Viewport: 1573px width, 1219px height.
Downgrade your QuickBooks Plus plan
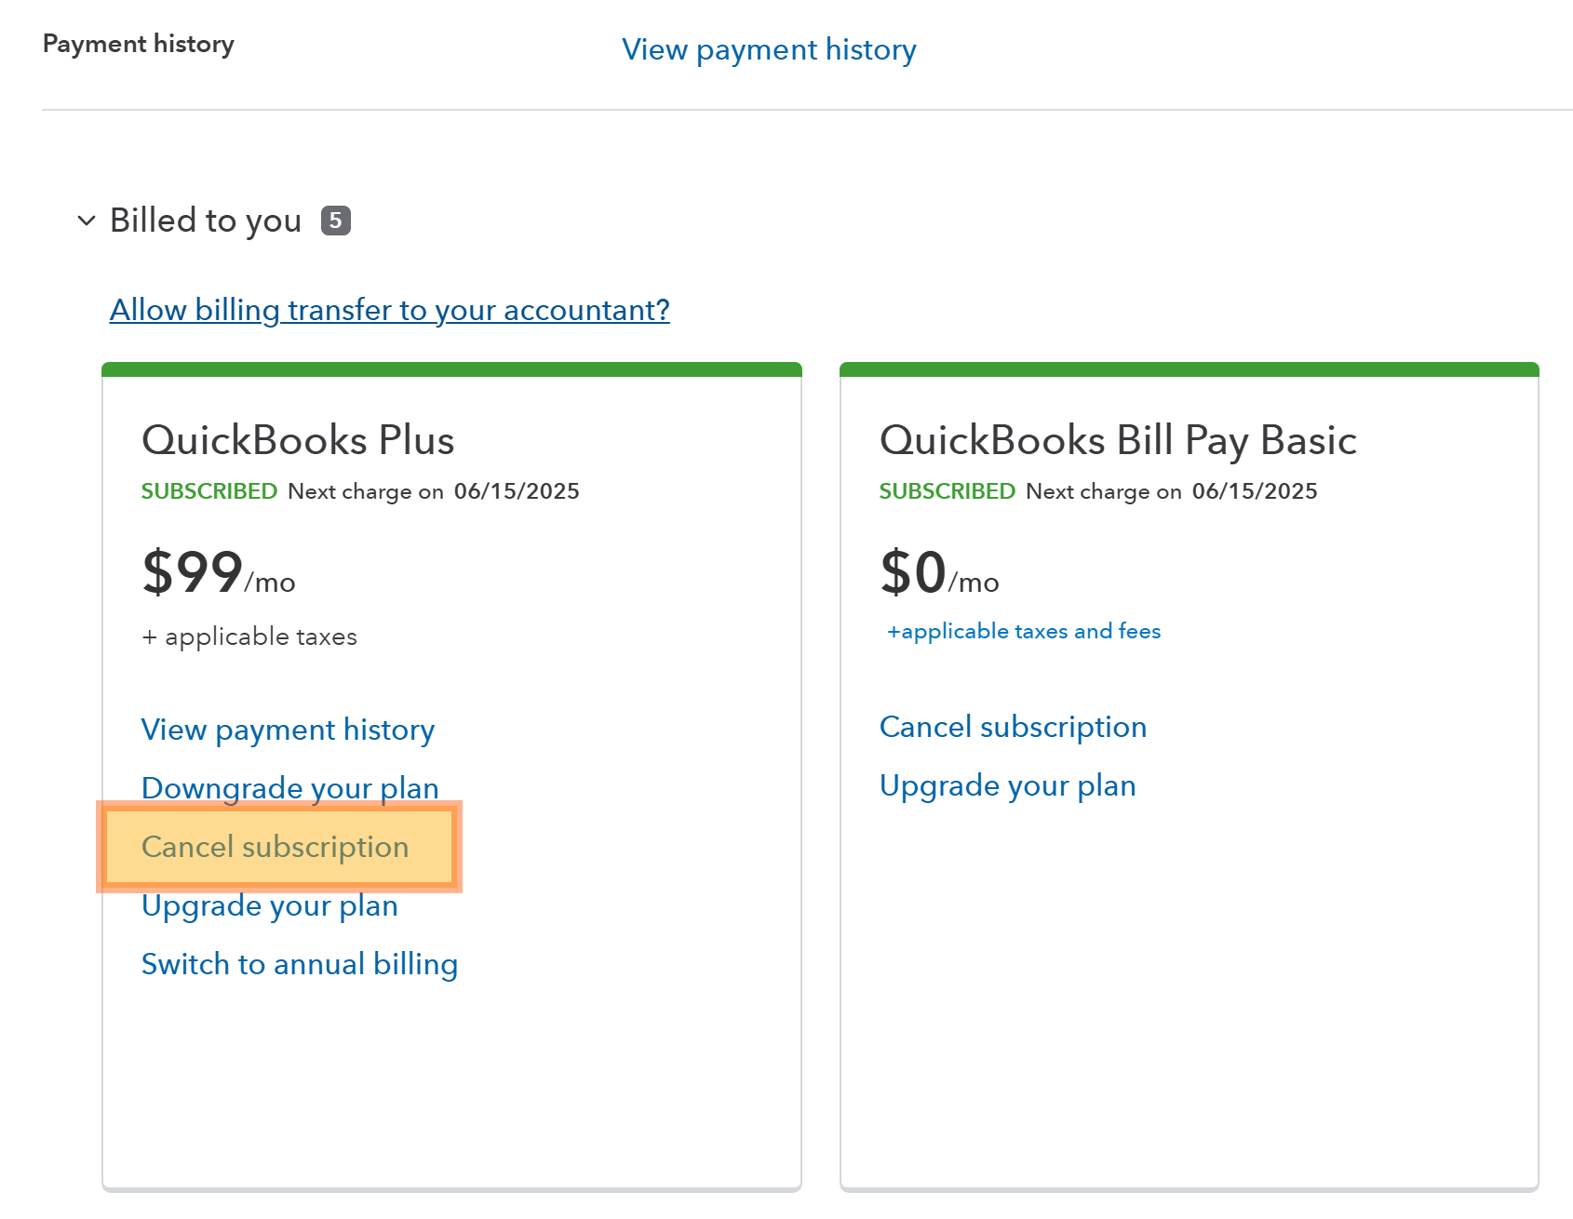coord(289,787)
